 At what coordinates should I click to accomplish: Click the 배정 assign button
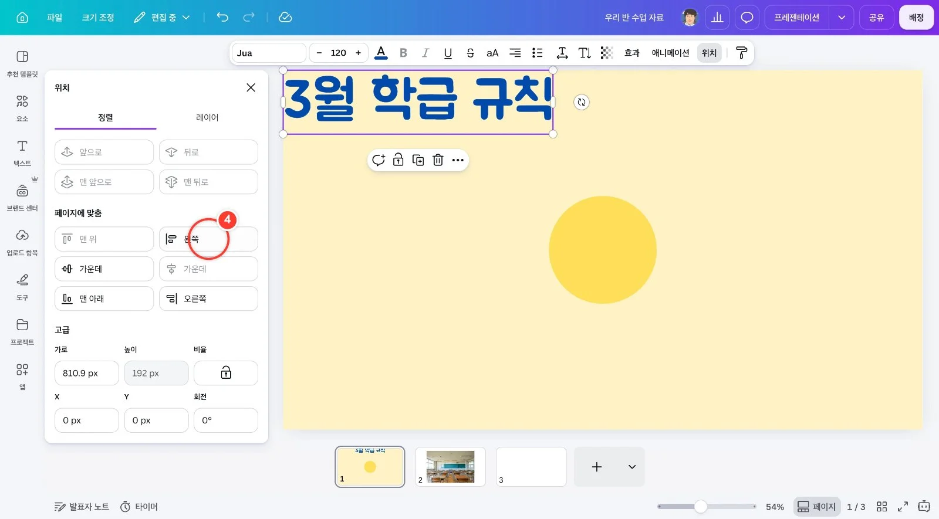click(916, 18)
